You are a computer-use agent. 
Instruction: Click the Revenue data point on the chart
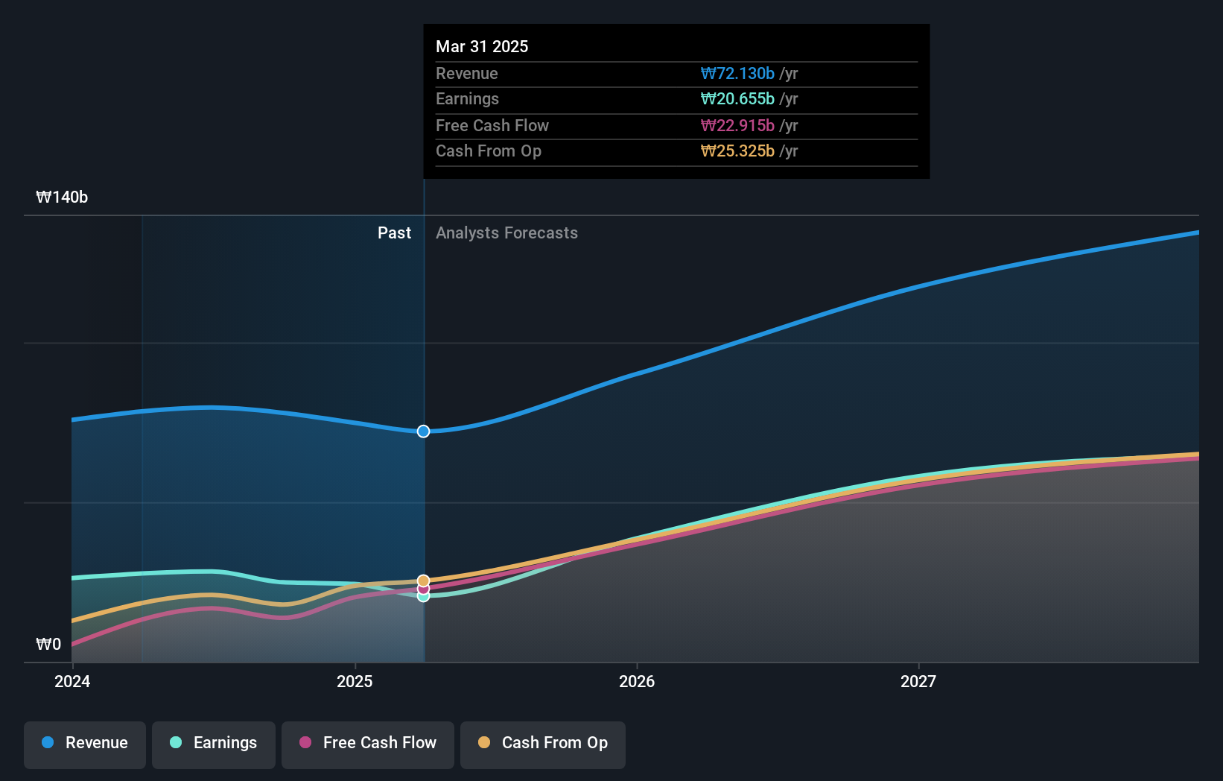click(x=423, y=431)
